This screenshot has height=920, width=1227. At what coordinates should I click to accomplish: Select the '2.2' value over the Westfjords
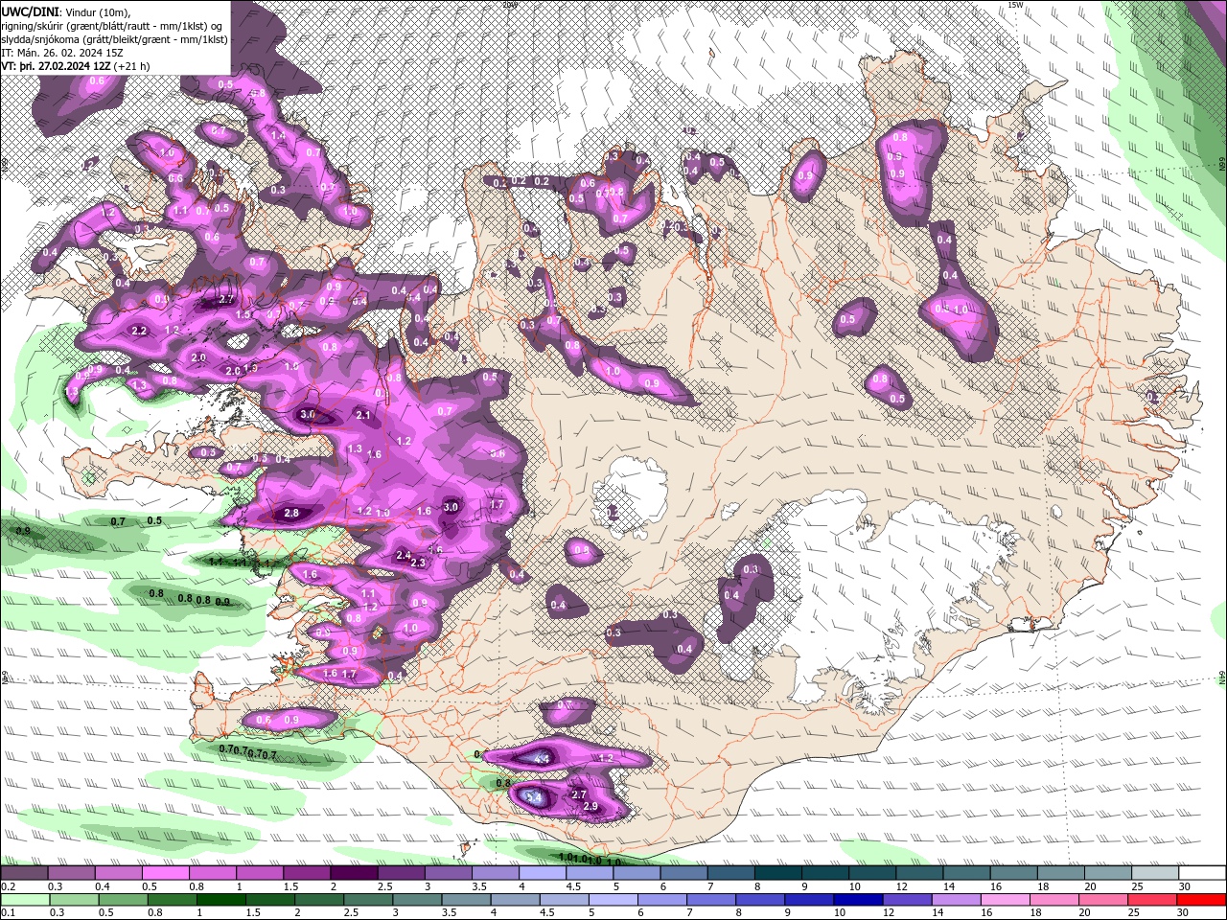(x=139, y=331)
